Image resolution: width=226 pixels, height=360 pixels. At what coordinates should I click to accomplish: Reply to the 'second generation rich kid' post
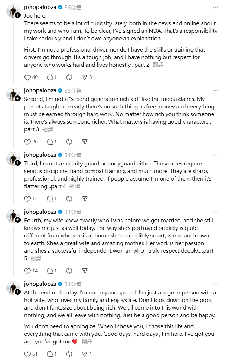pyautogui.click(x=50, y=142)
